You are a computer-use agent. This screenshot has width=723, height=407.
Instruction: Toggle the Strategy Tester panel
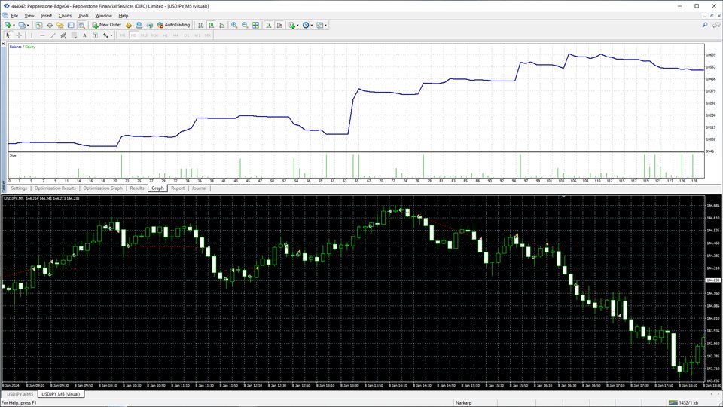[x=81, y=25]
